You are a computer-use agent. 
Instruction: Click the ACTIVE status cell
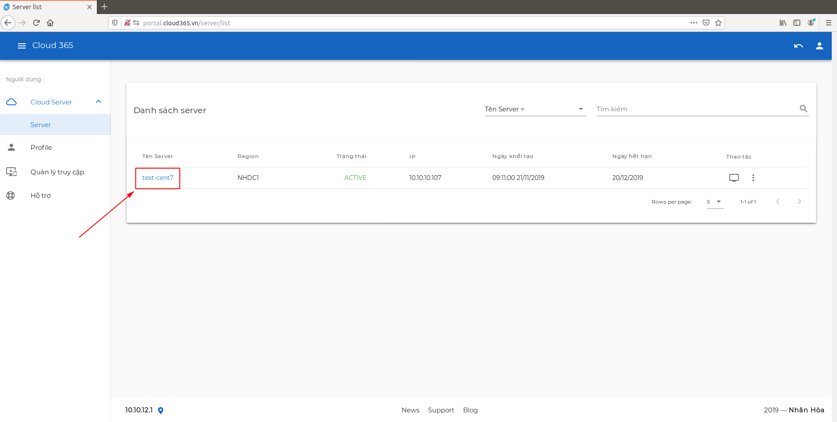pyautogui.click(x=355, y=178)
